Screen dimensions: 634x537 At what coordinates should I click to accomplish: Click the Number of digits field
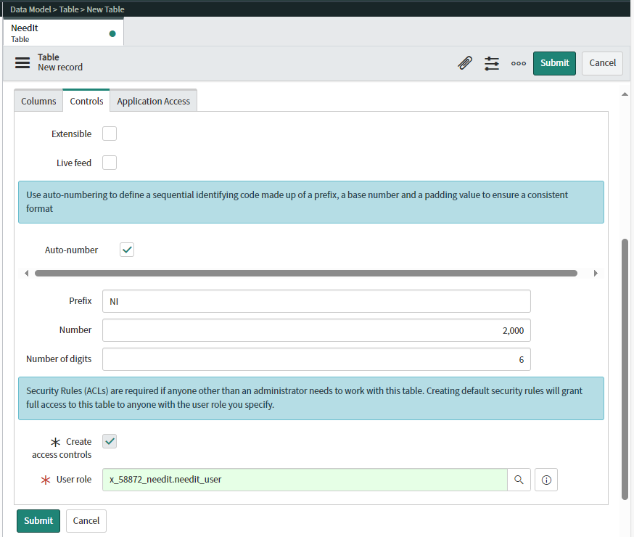[x=316, y=359]
